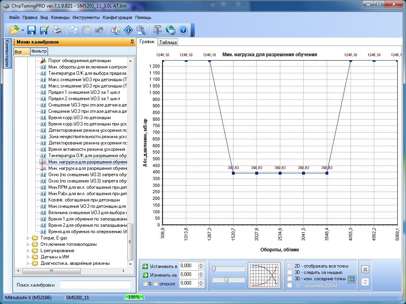Open the Help question mark icon

click(183, 30)
